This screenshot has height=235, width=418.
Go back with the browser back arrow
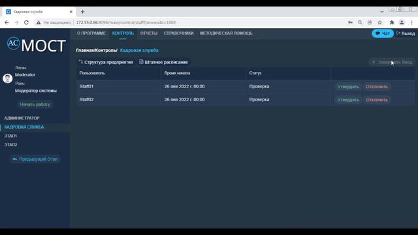7,23
